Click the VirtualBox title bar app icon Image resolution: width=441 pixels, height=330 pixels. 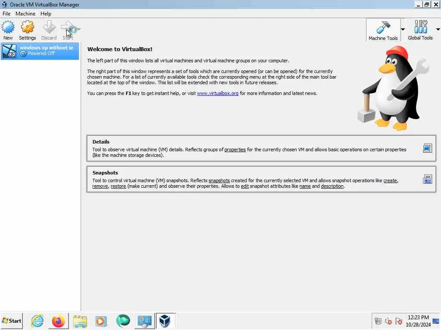pos(4,4)
